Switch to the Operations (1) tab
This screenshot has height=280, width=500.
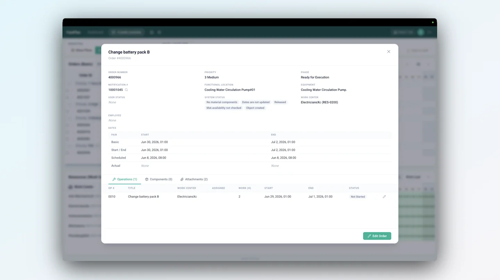click(x=125, y=179)
